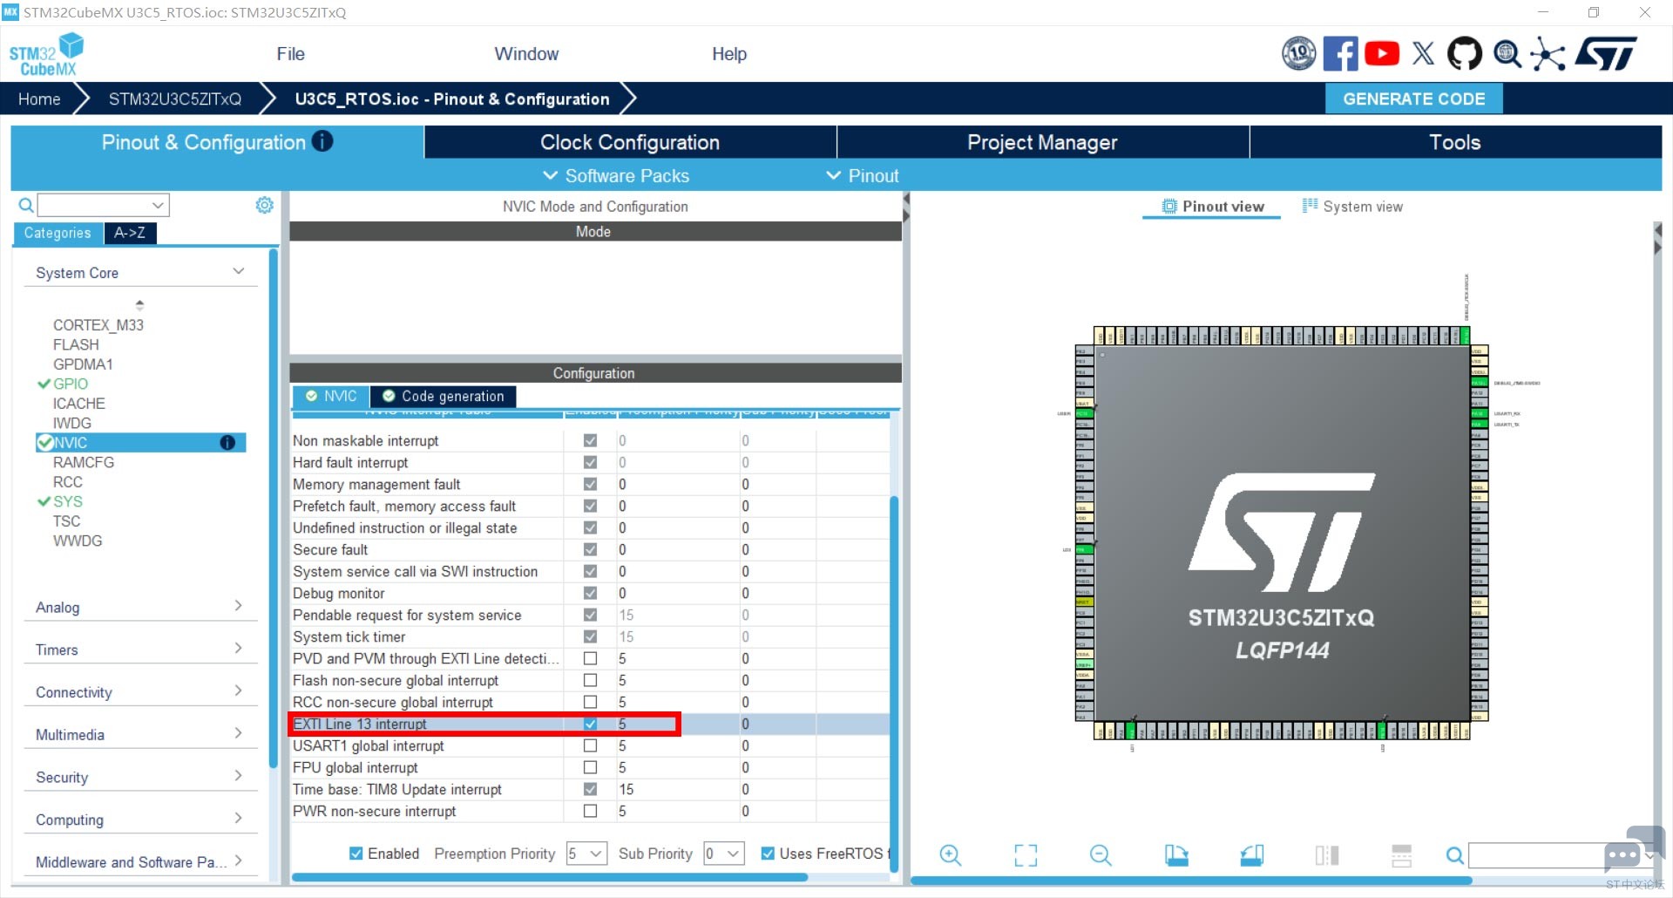Open the Facebook icon link

coord(1340,54)
